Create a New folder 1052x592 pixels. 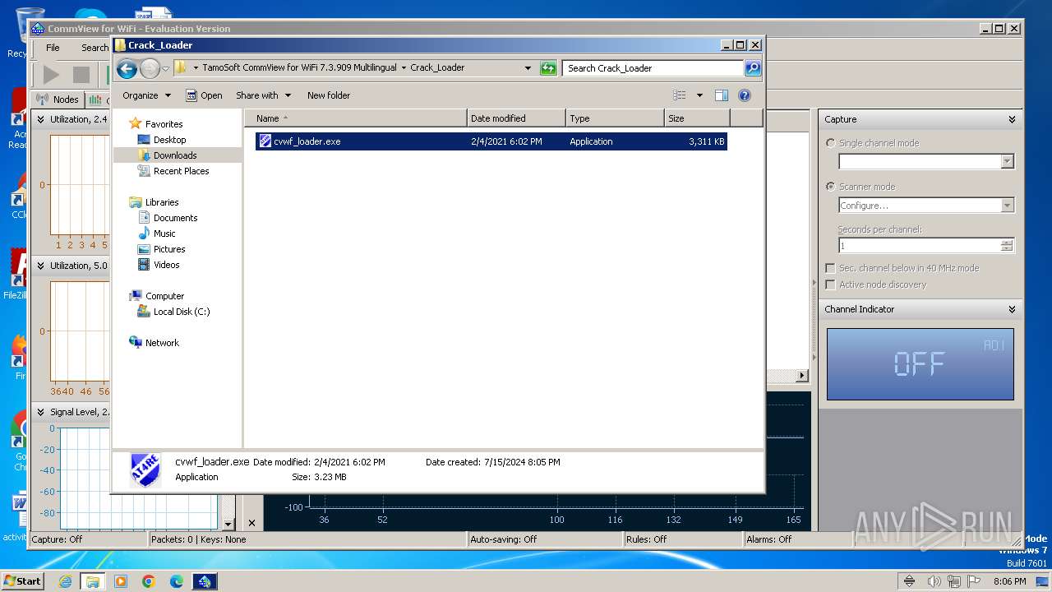(329, 95)
